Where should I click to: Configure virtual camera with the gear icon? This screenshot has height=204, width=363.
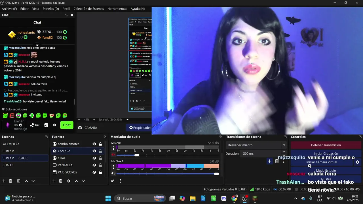[x=357, y=162]
